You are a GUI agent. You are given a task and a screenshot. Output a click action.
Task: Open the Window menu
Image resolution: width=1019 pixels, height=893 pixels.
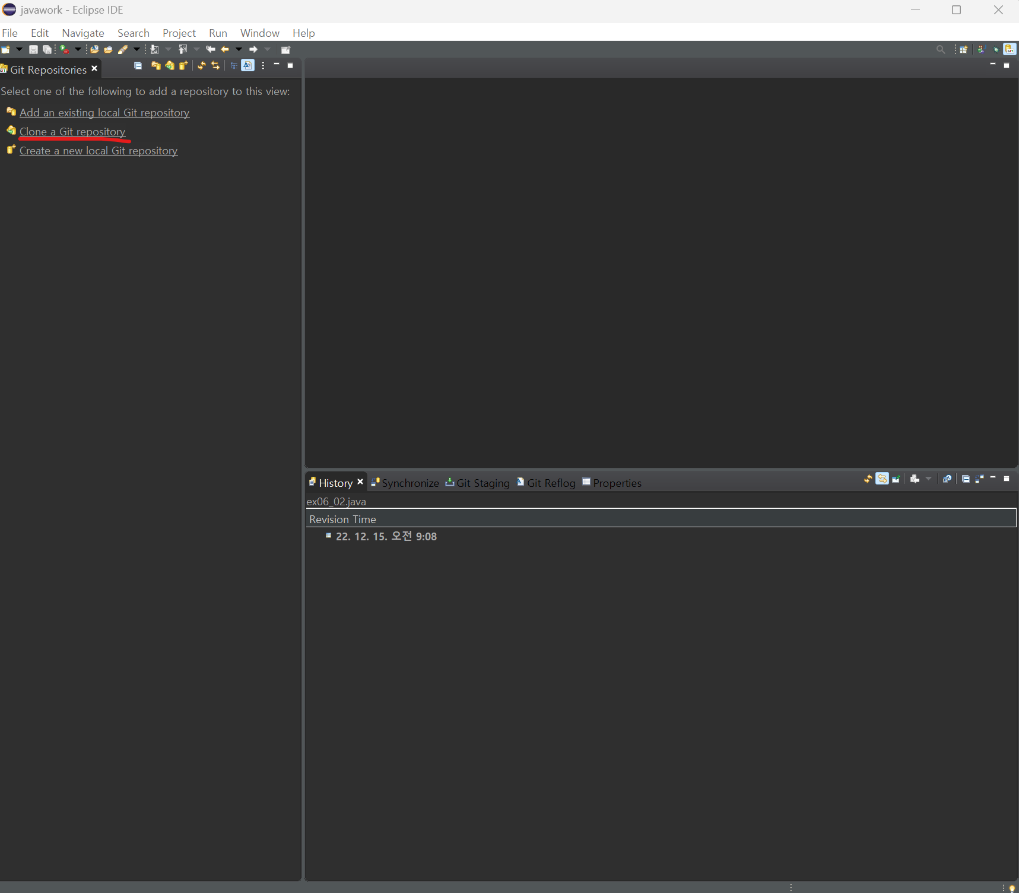(x=260, y=33)
